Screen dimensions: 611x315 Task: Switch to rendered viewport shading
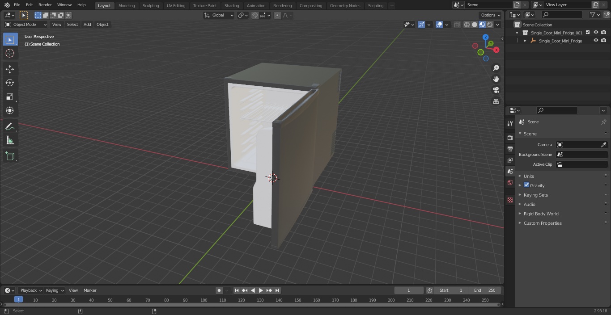point(490,25)
